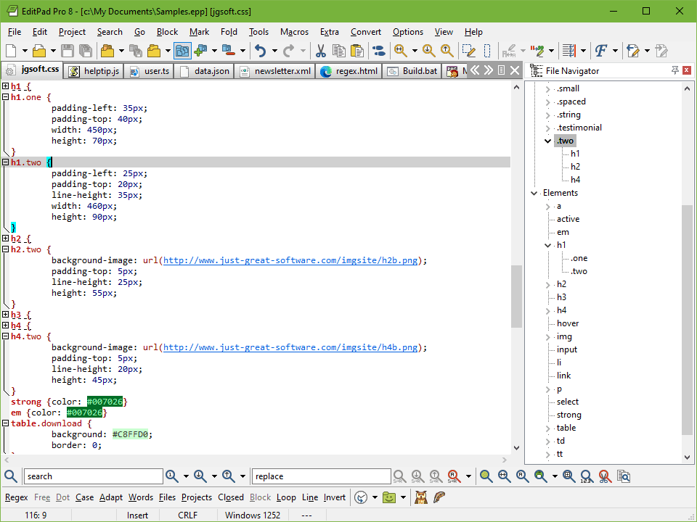Click the owl icon in search bar

[420, 497]
